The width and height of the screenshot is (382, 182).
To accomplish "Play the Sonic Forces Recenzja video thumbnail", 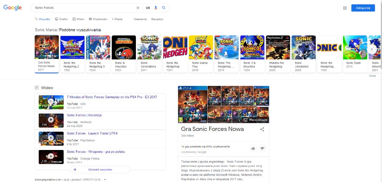I will tap(51, 120).
